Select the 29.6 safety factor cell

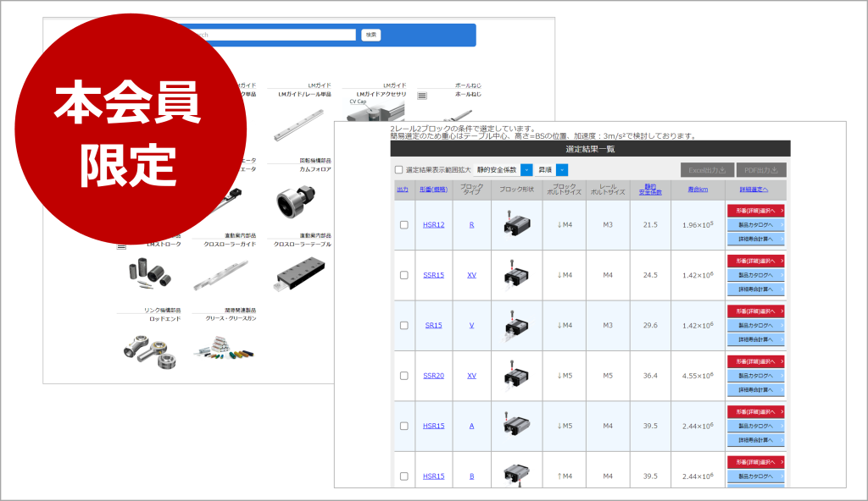pyautogui.click(x=650, y=326)
